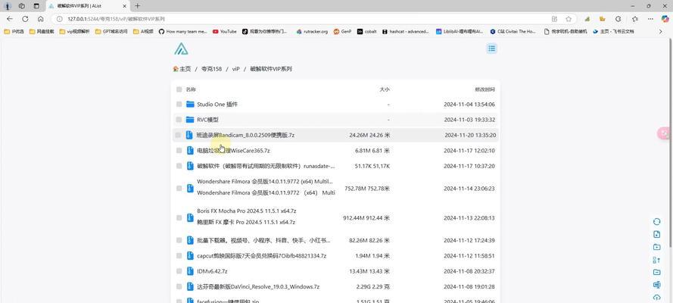This screenshot has width=673, height=303.
Task: Open the GPT域名访问 bookmark folder
Action: 111,31
